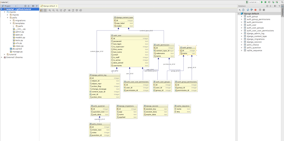Run the runserver configuration with the green play icon

262,2
